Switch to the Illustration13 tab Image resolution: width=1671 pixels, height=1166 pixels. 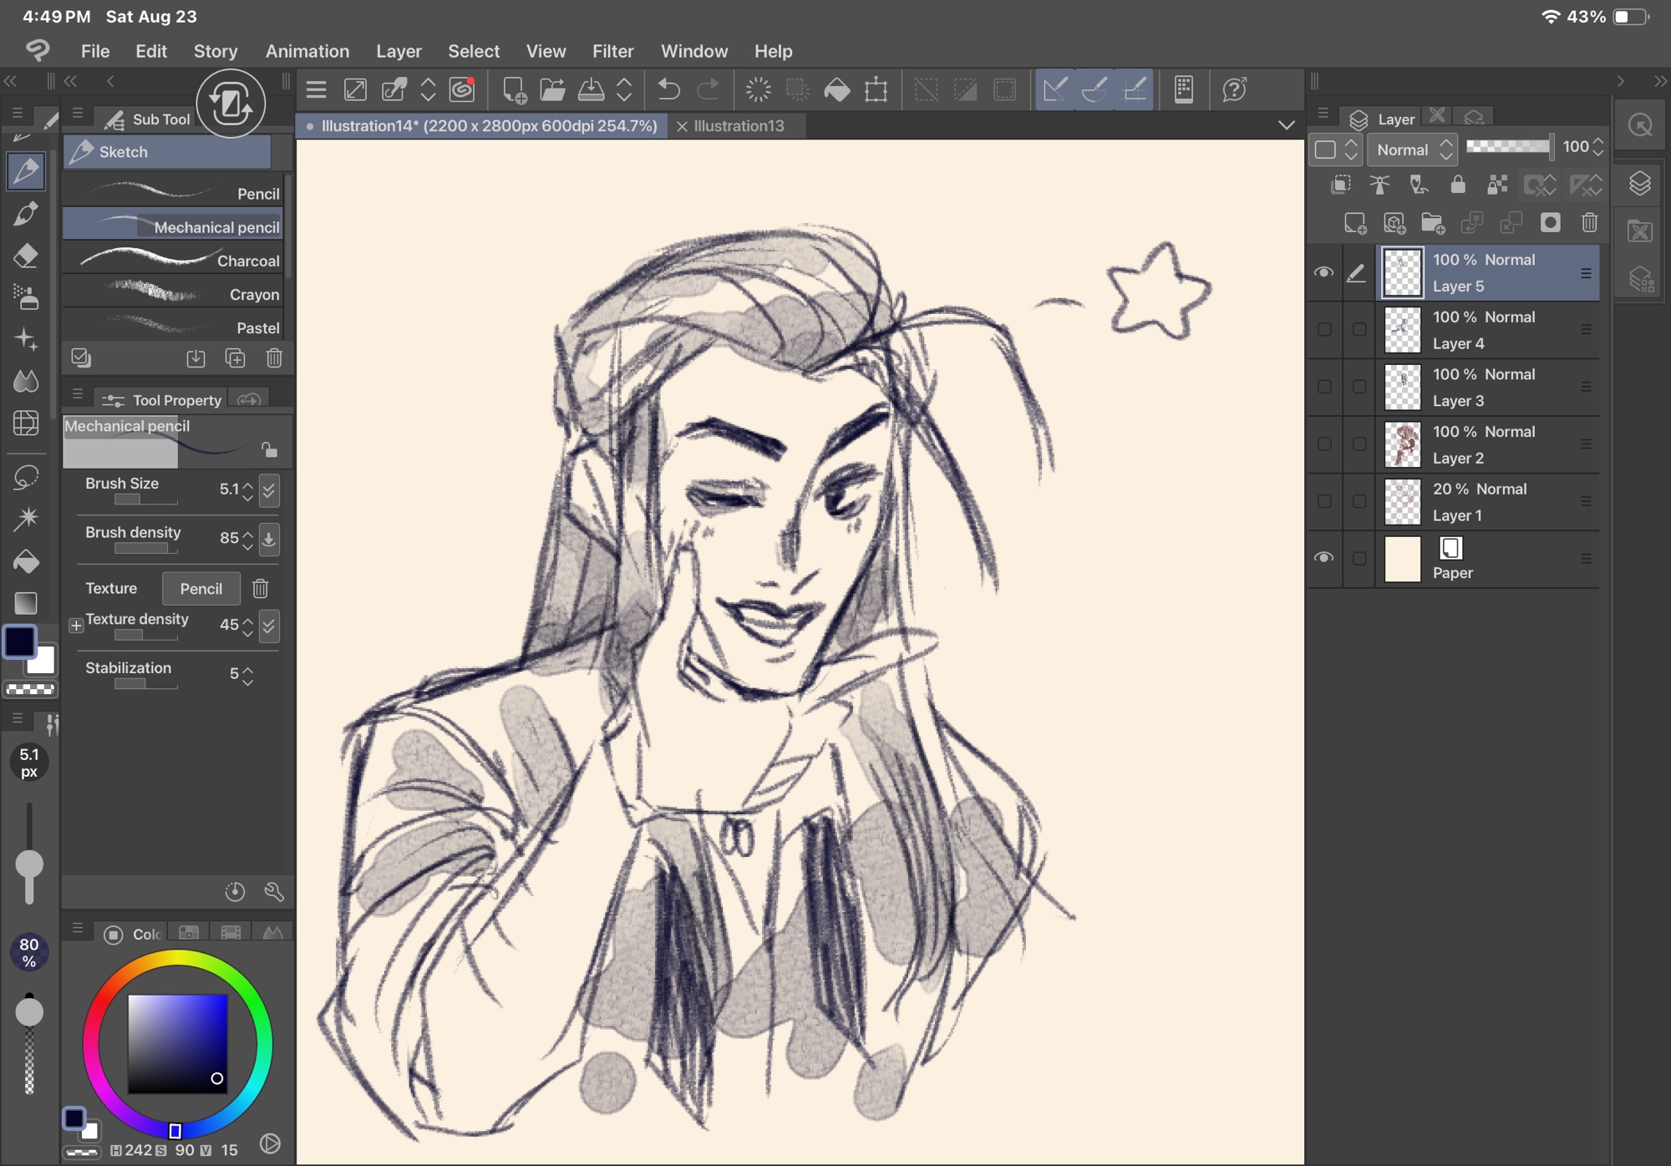point(739,125)
